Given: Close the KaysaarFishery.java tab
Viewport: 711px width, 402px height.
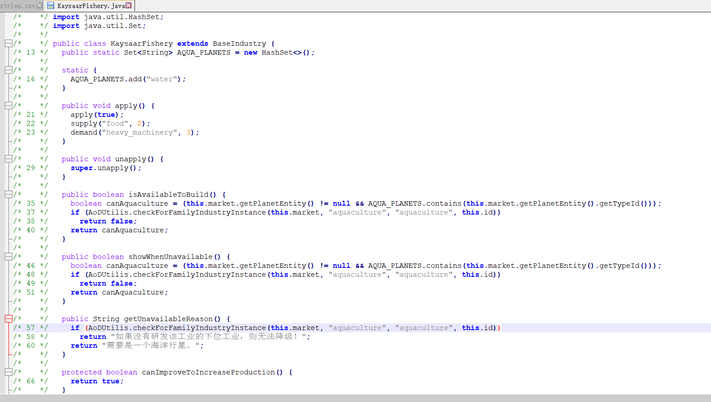Looking at the screenshot, I should [x=128, y=5].
